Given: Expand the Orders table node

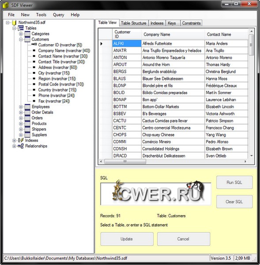Looking at the screenshot, I should 21,118.
